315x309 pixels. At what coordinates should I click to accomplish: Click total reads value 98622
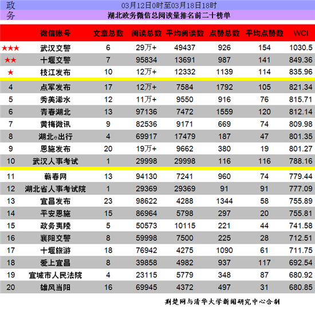147,201
